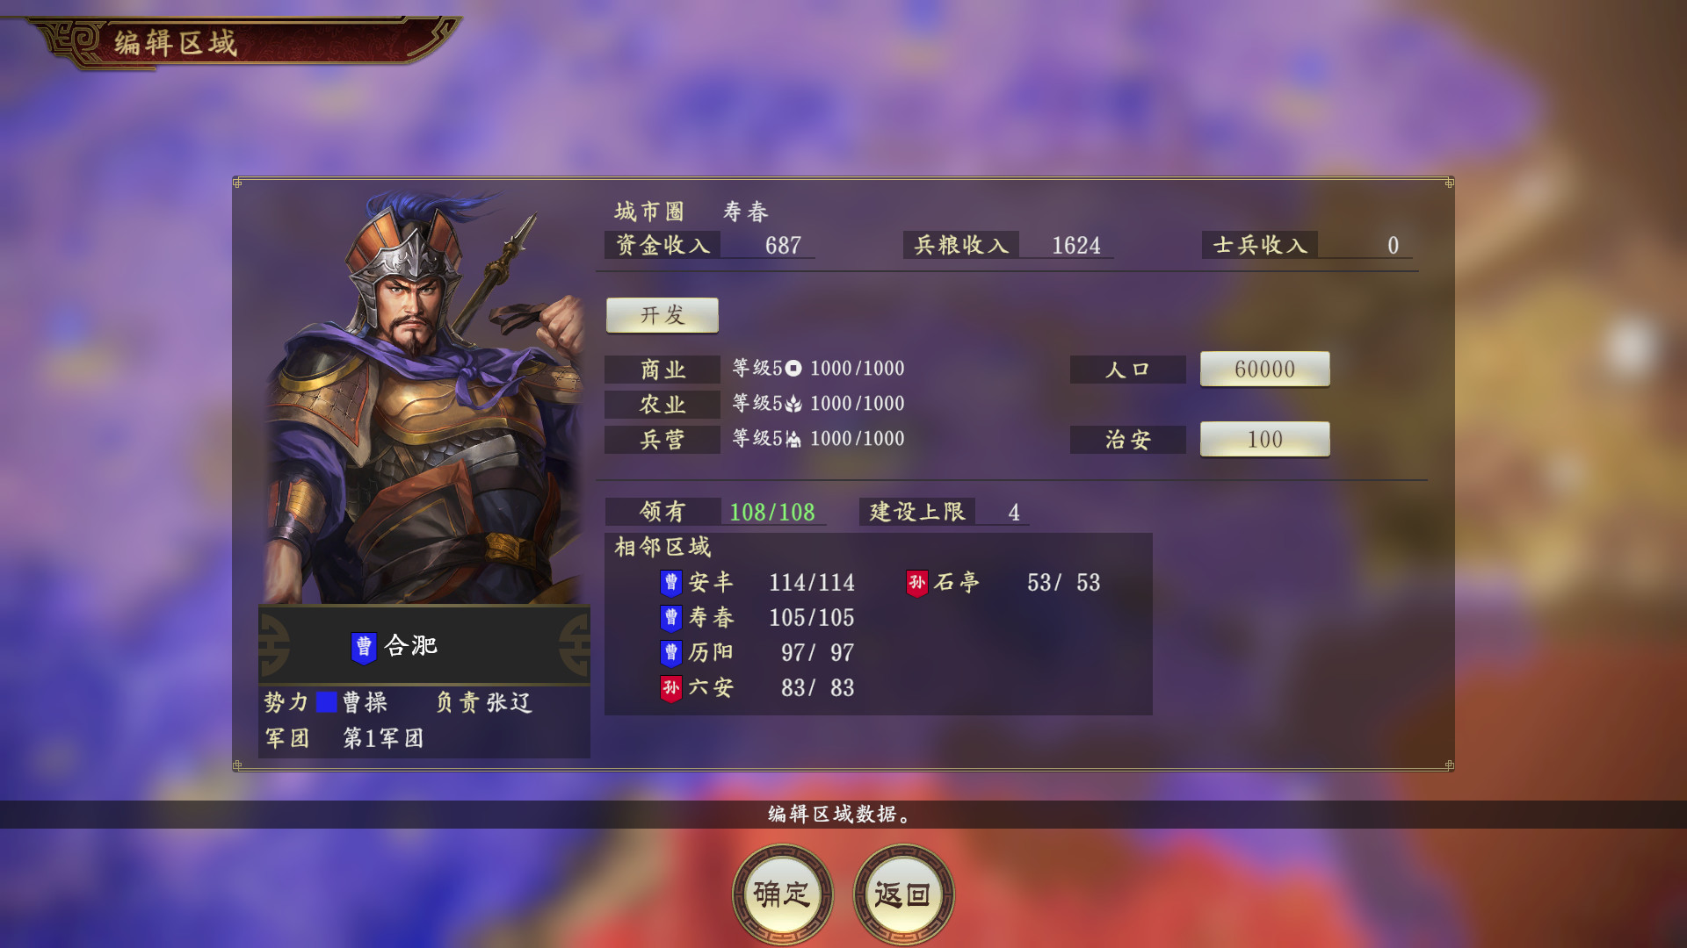
Task: Edit the 治安 security value 100
Action: point(1265,439)
